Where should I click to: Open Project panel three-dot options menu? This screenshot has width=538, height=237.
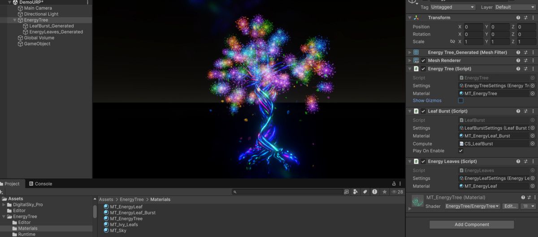(400, 184)
